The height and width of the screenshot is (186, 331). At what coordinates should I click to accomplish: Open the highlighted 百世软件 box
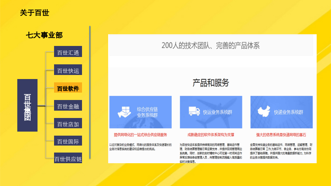(x=68, y=88)
